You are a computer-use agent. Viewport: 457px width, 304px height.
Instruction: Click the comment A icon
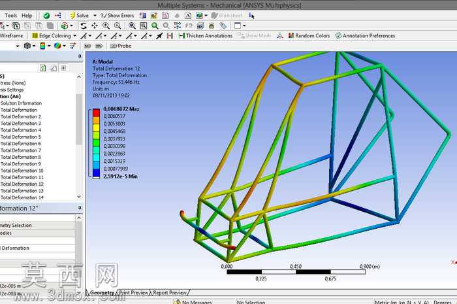188,16
